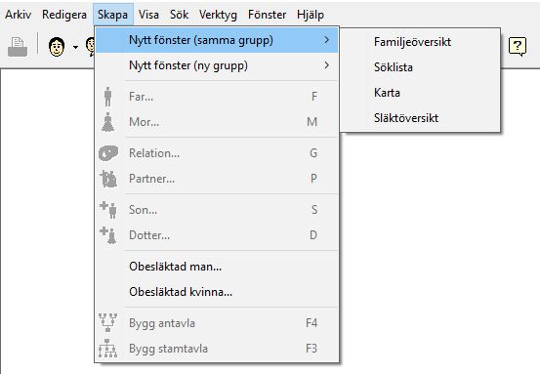Image resolution: width=540 pixels, height=374 pixels.
Task: Open the Verktyg menu
Action: pos(218,15)
